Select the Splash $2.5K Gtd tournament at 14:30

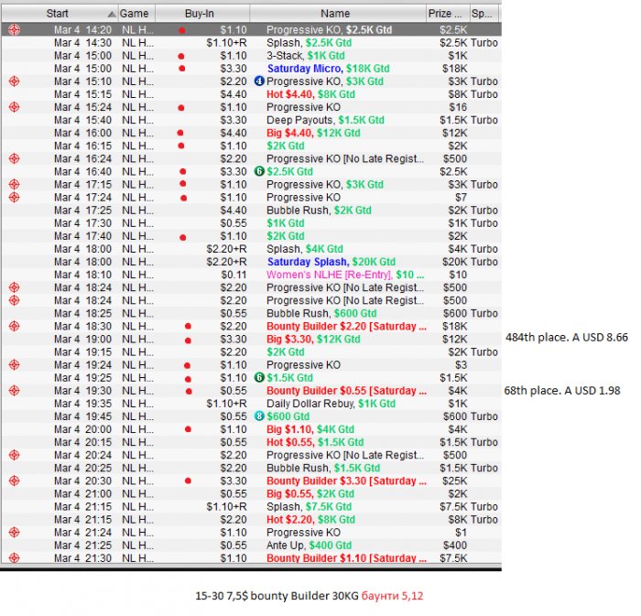252,43
